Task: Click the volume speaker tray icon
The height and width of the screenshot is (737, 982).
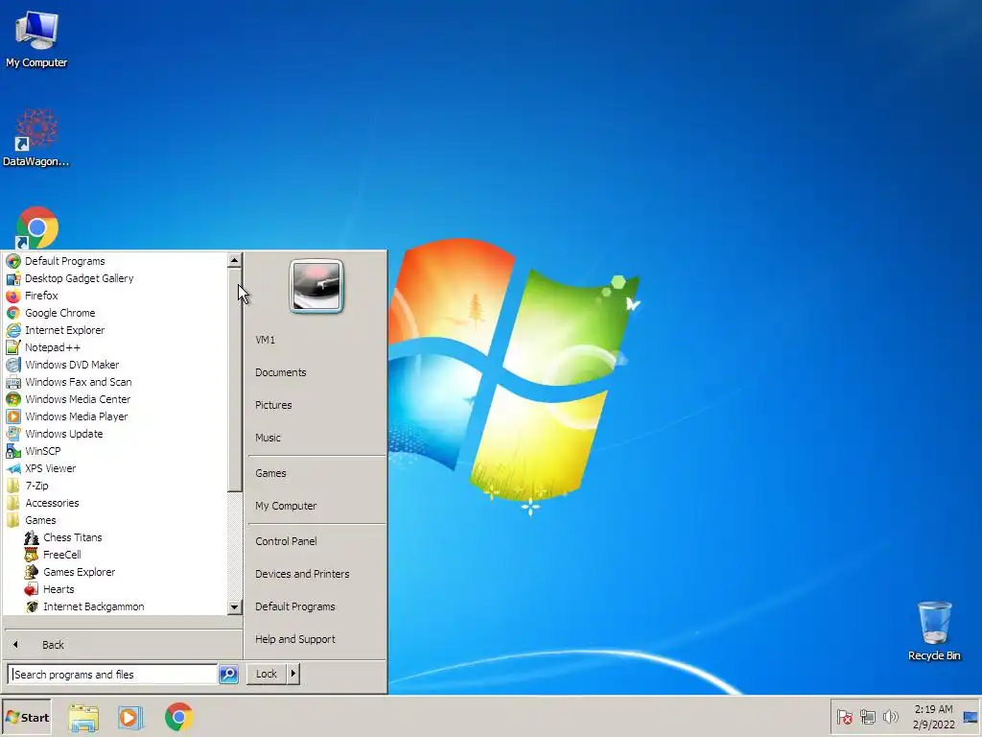Action: 890,717
